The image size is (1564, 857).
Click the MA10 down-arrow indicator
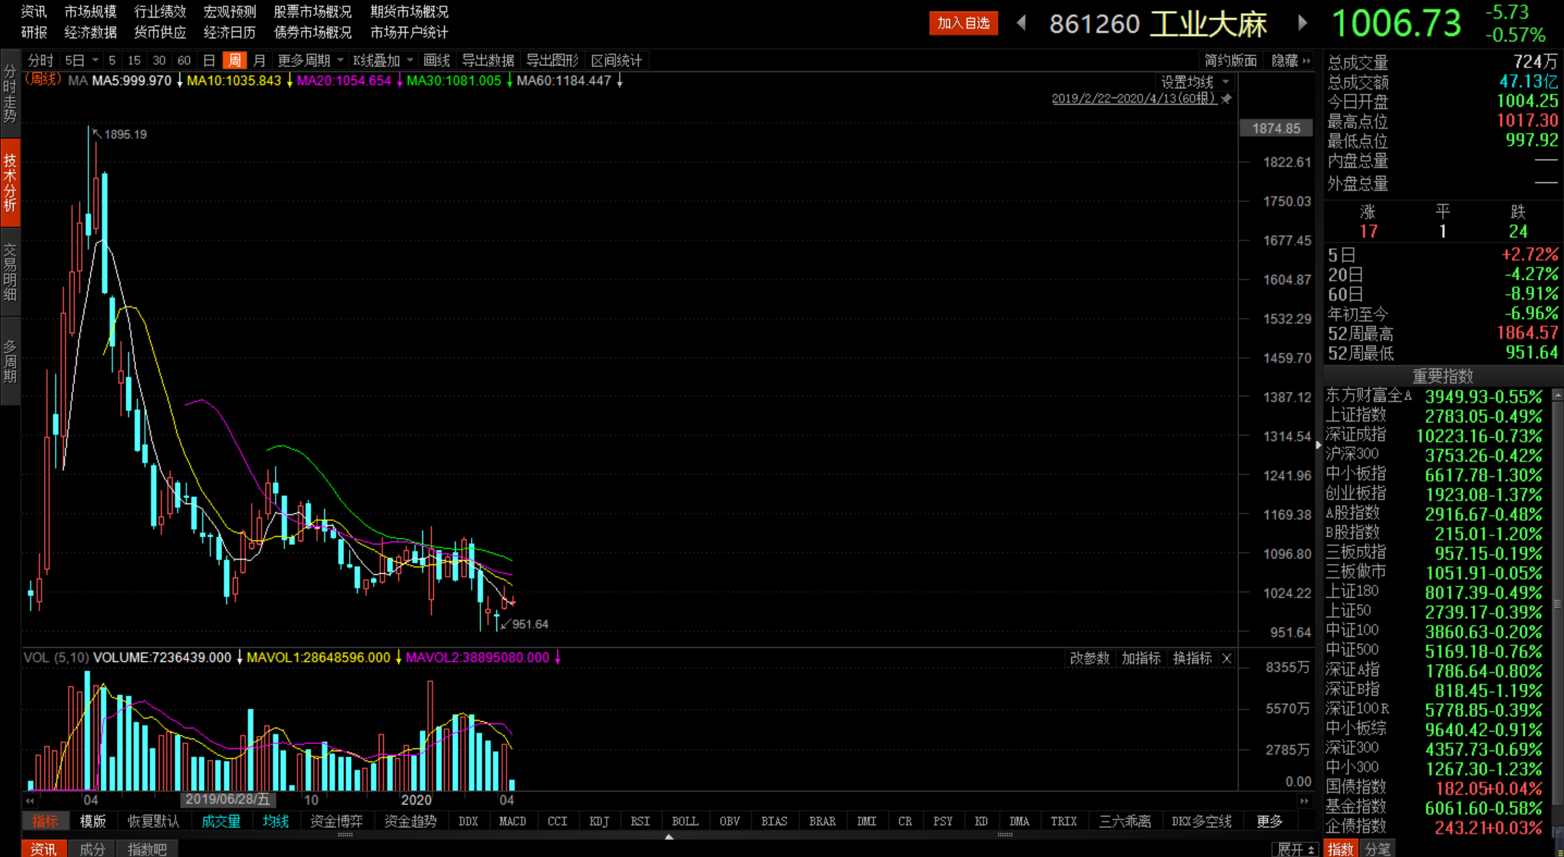tap(290, 81)
